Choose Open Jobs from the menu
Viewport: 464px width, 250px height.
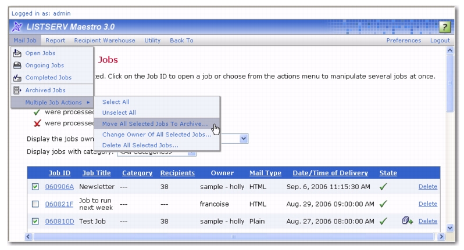pyautogui.click(x=52, y=53)
